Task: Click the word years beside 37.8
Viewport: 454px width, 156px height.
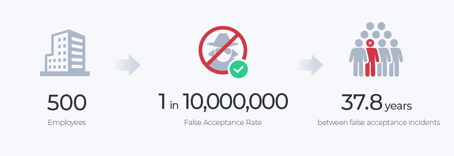Action: coord(398,106)
